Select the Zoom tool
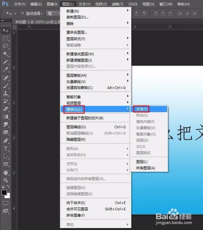Viewport: 203px width, 230px height. (x=6, y=180)
